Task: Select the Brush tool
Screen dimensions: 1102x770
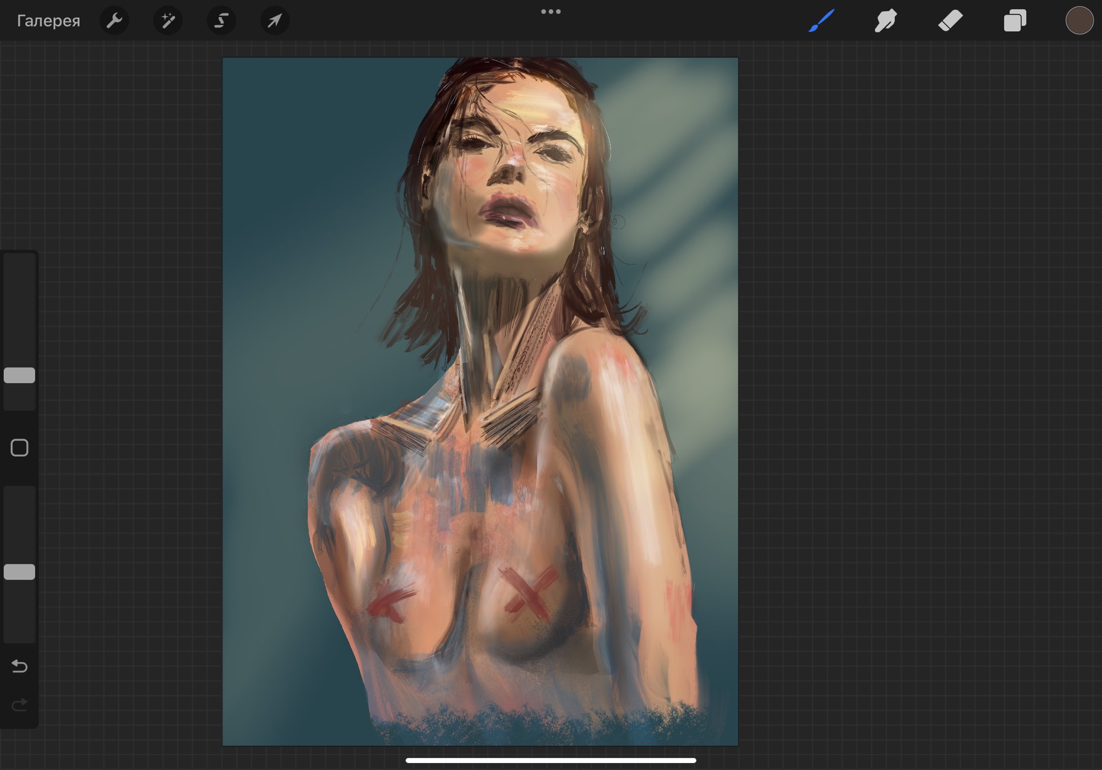Action: click(821, 21)
